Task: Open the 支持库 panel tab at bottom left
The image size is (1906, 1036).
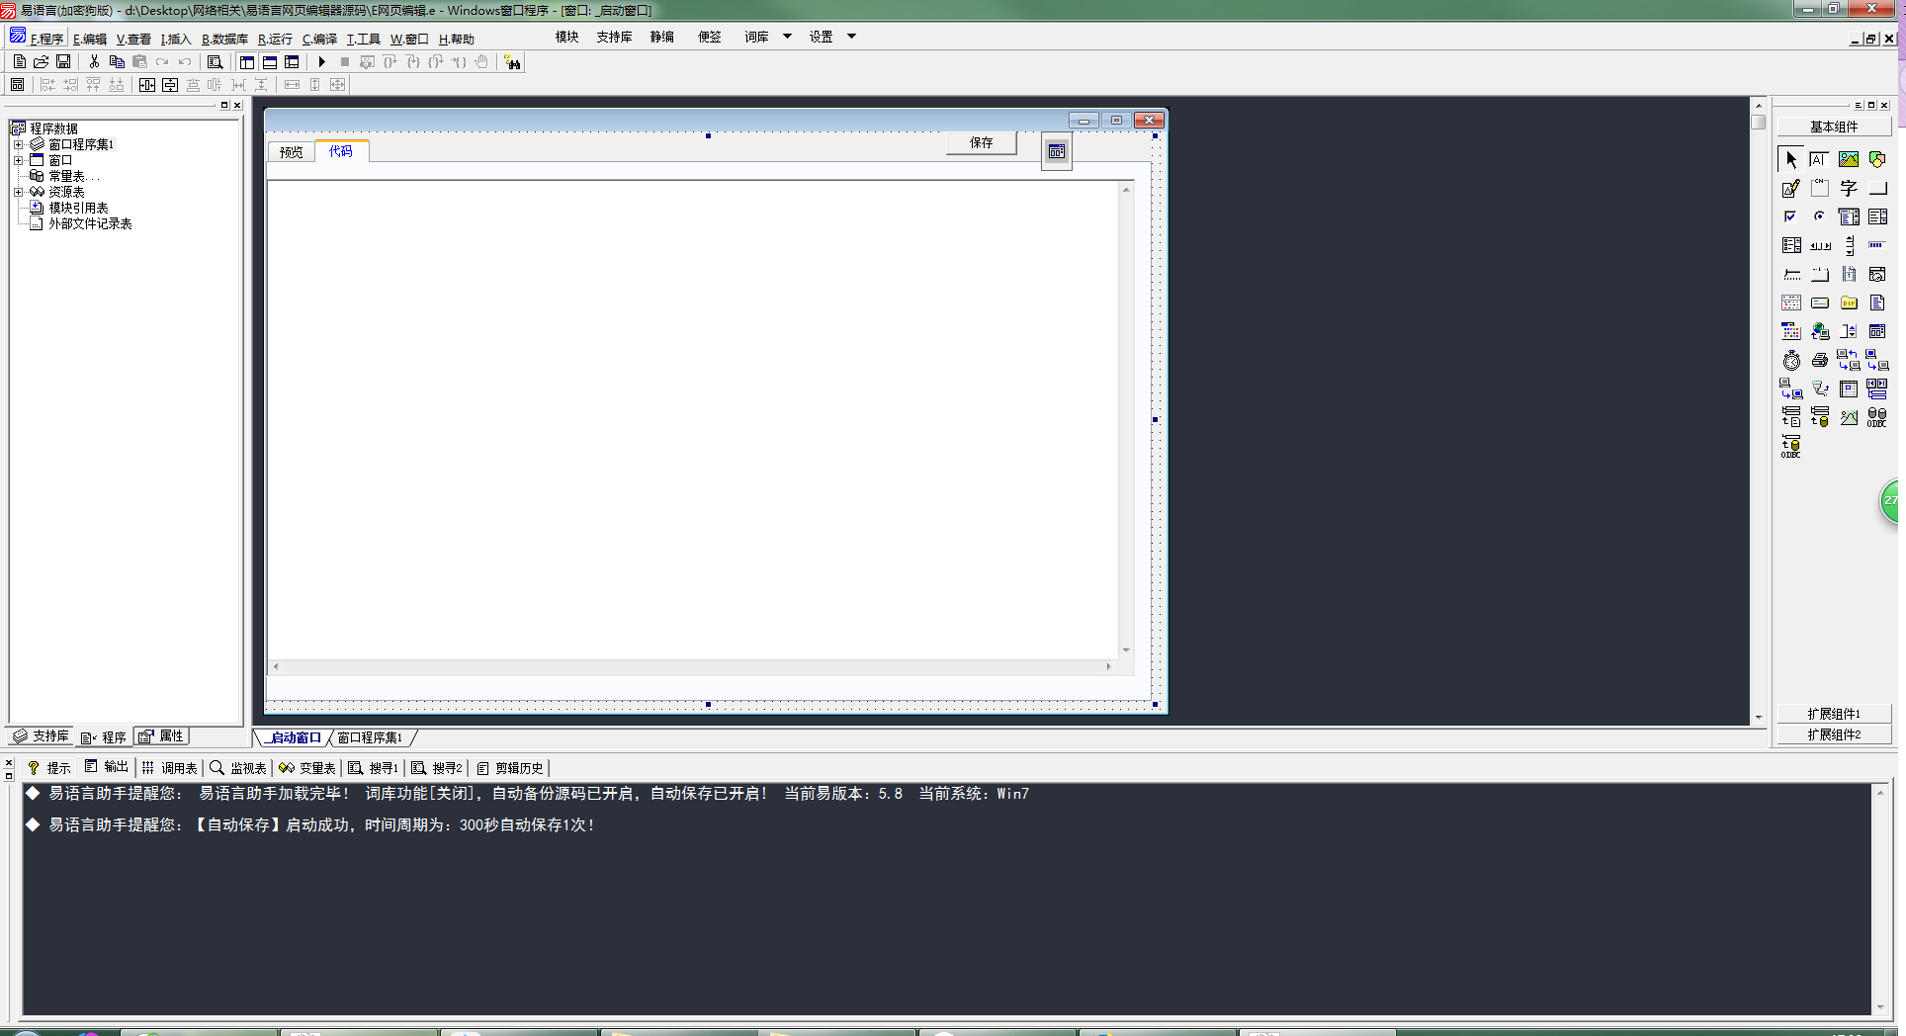Action: tap(42, 736)
